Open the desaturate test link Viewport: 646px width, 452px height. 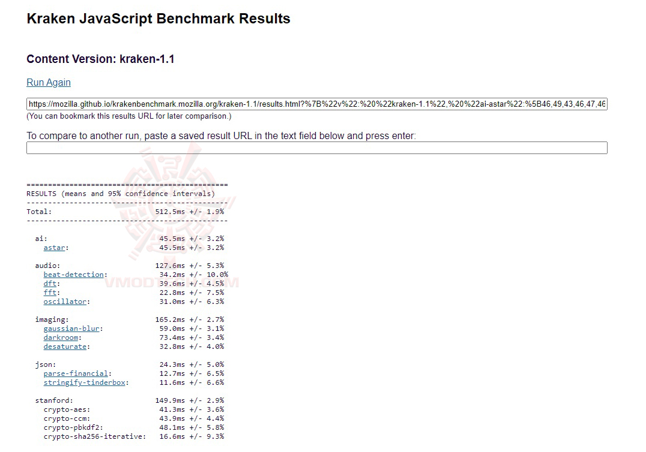point(65,346)
